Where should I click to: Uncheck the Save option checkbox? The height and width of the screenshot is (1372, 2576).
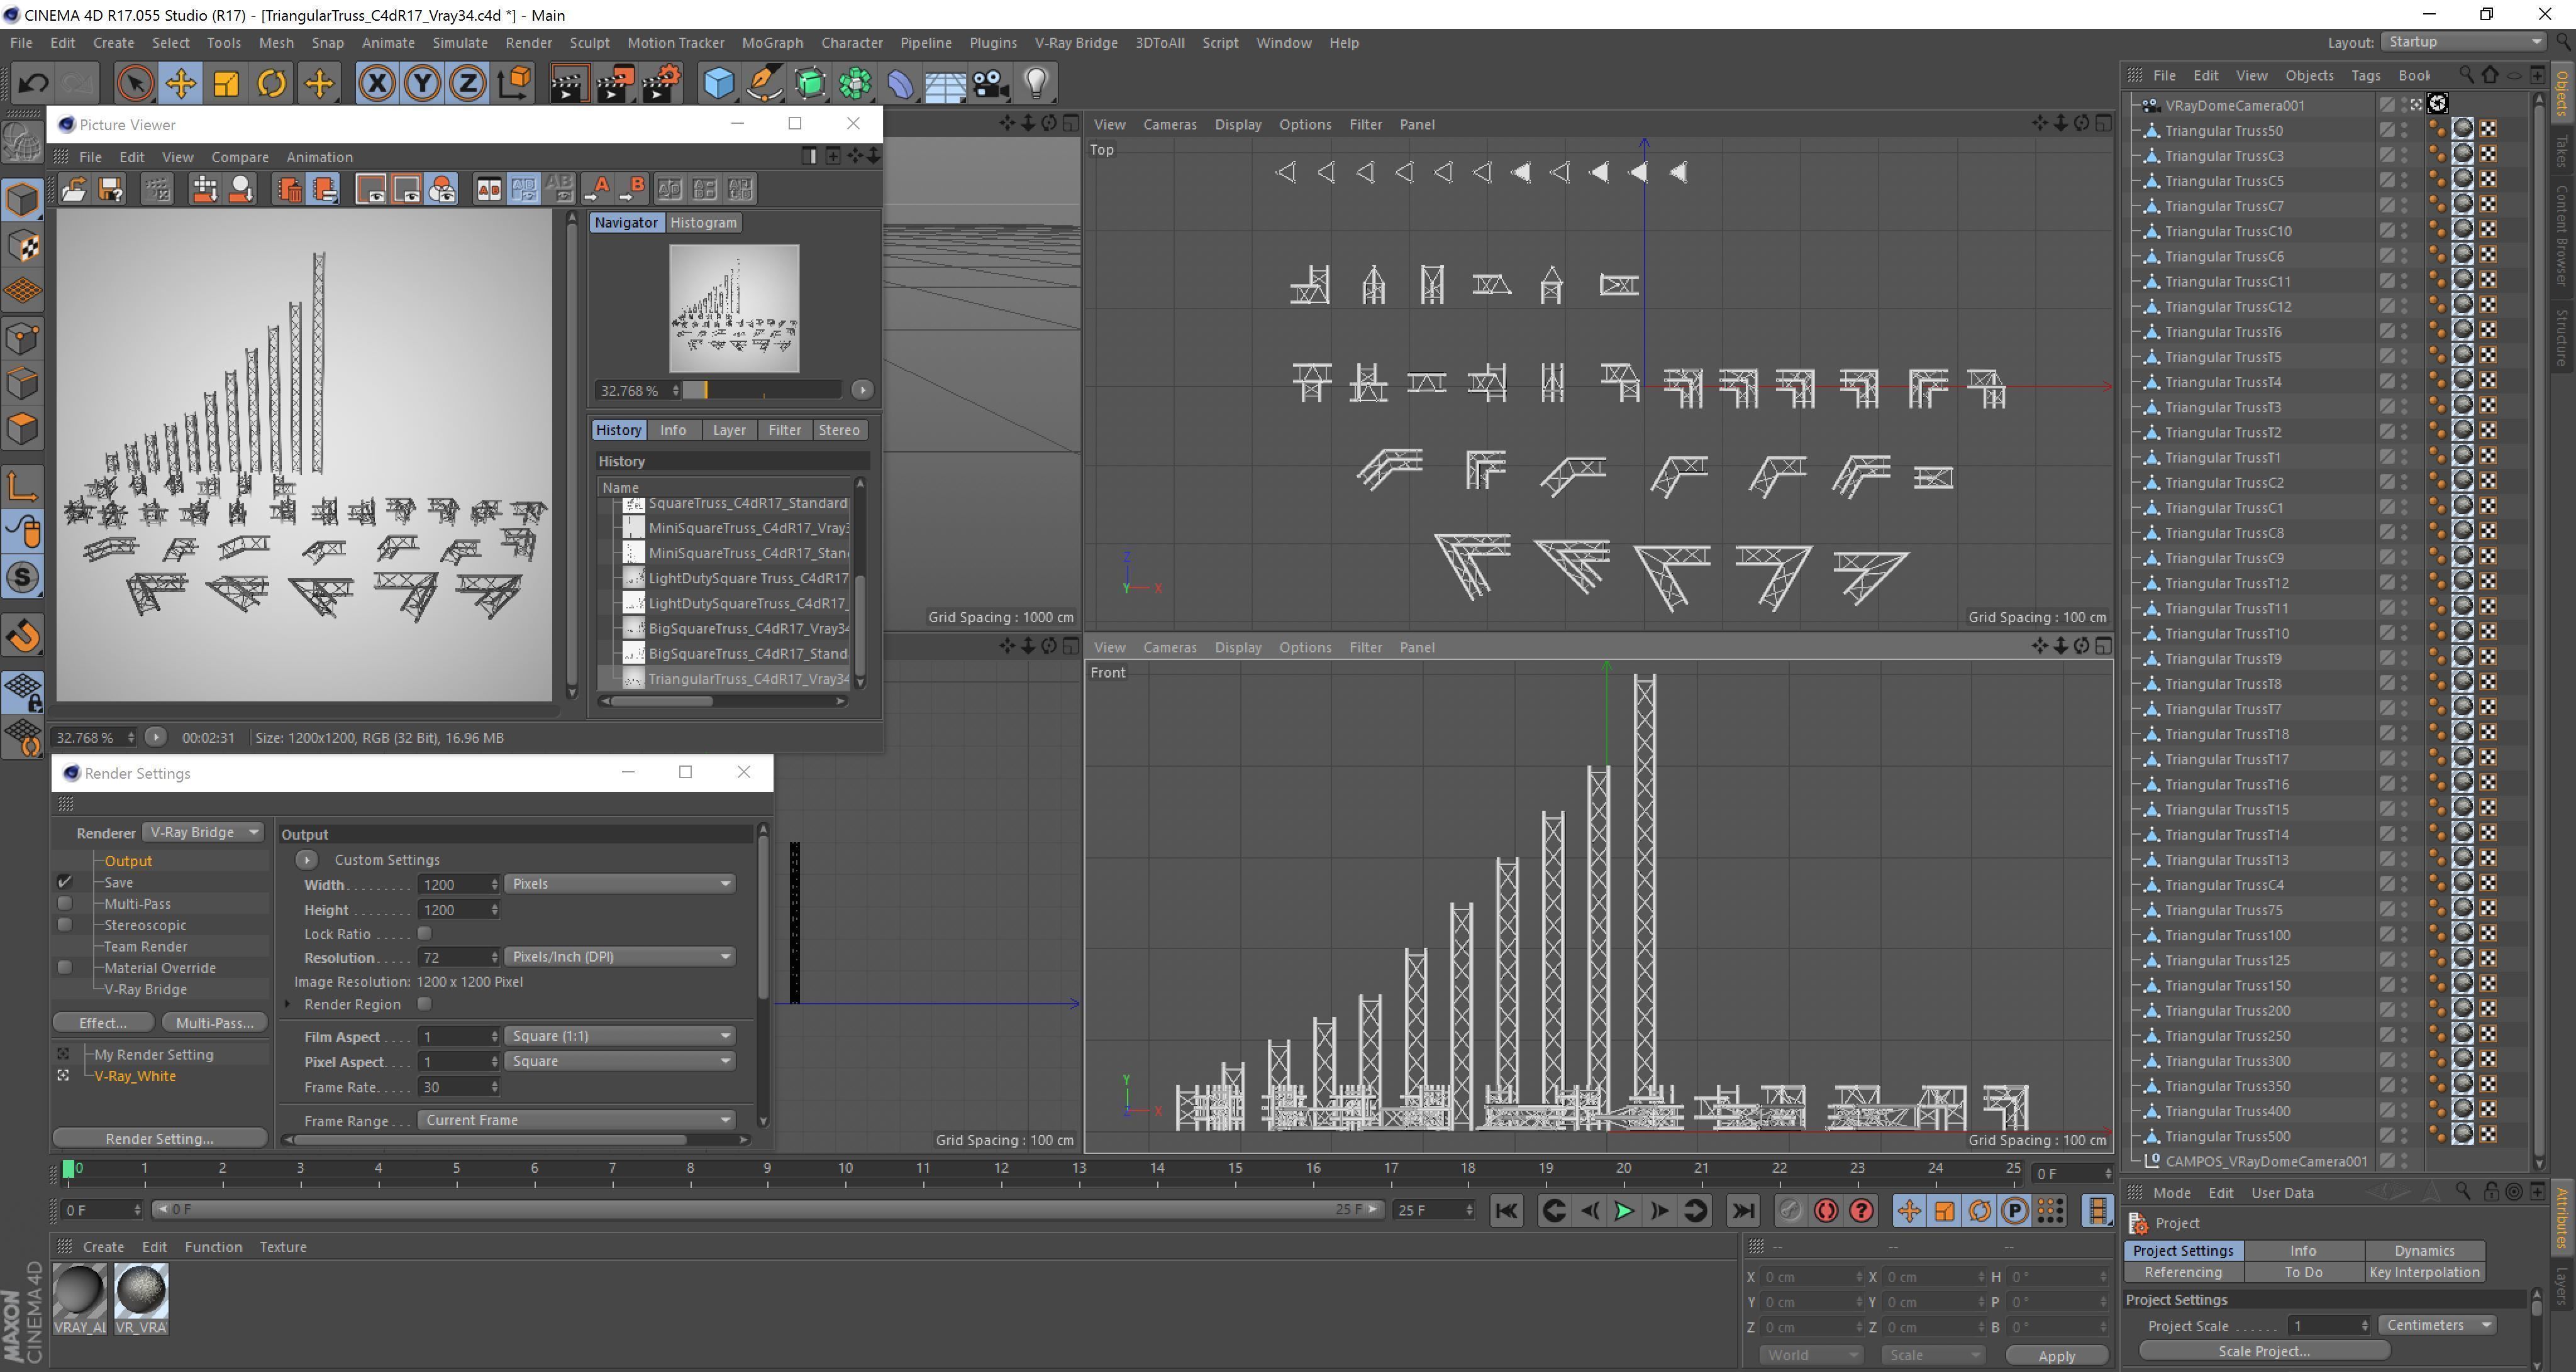tap(65, 881)
